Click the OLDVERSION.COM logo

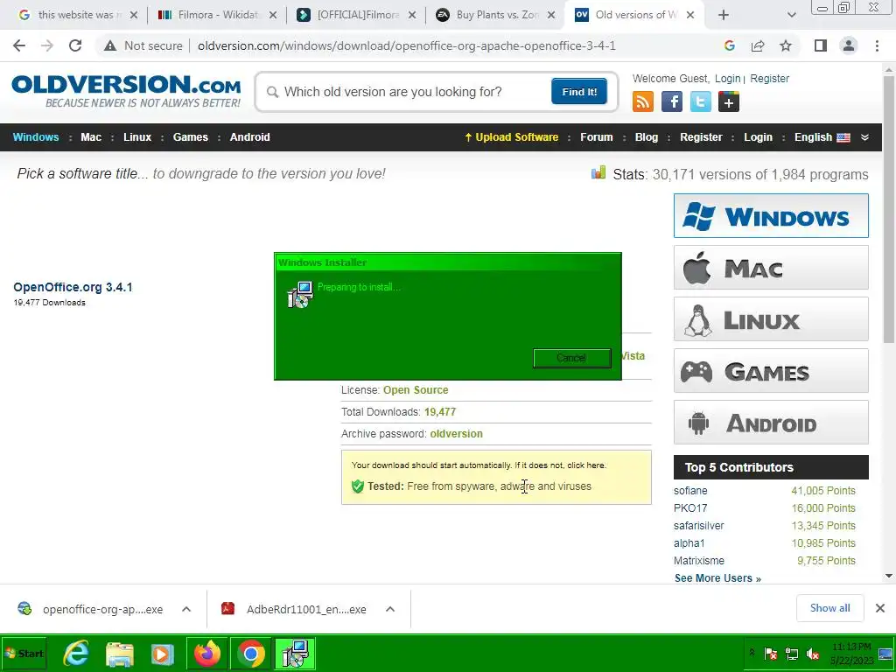click(x=126, y=90)
